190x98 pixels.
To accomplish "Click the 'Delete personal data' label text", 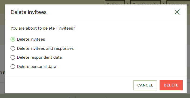I will pyautogui.click(x=36, y=67).
